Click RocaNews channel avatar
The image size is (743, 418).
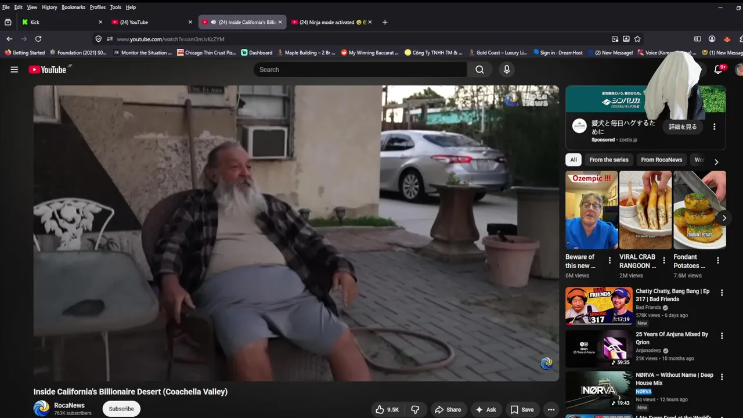click(41, 409)
